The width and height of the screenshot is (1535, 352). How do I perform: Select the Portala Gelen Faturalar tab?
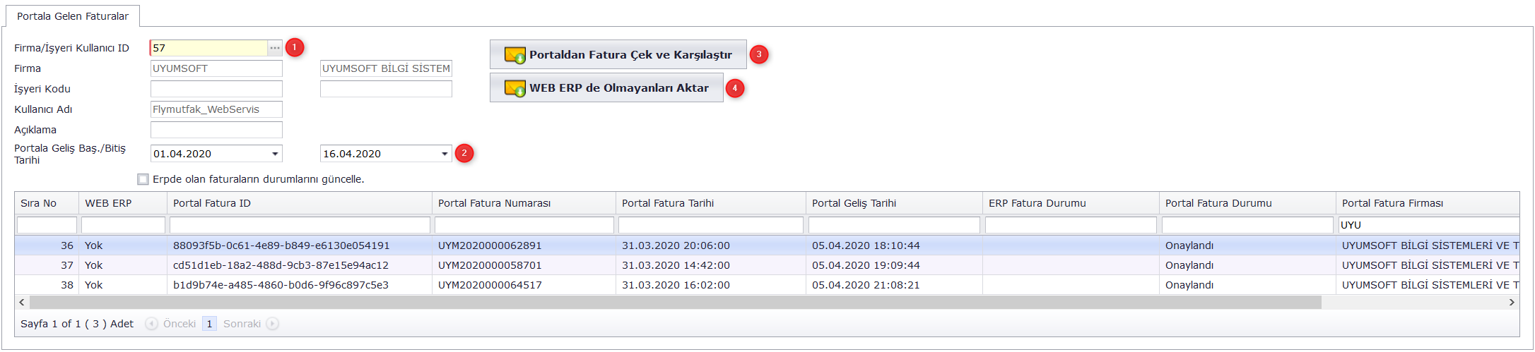[x=72, y=16]
